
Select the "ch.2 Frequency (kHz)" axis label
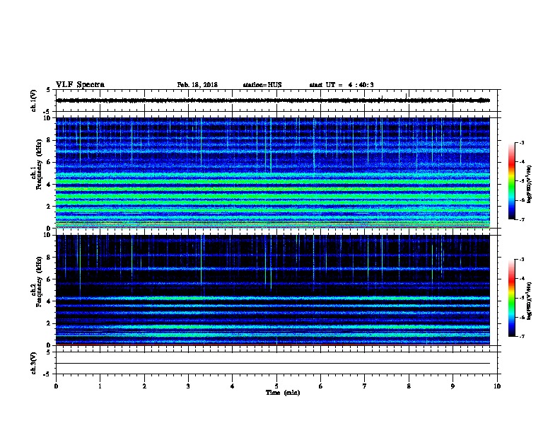[36, 282]
